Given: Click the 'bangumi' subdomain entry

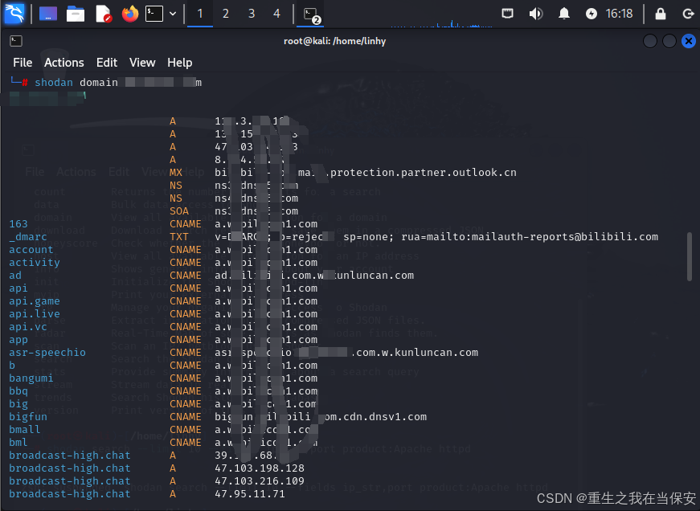Looking at the screenshot, I should point(31,378).
